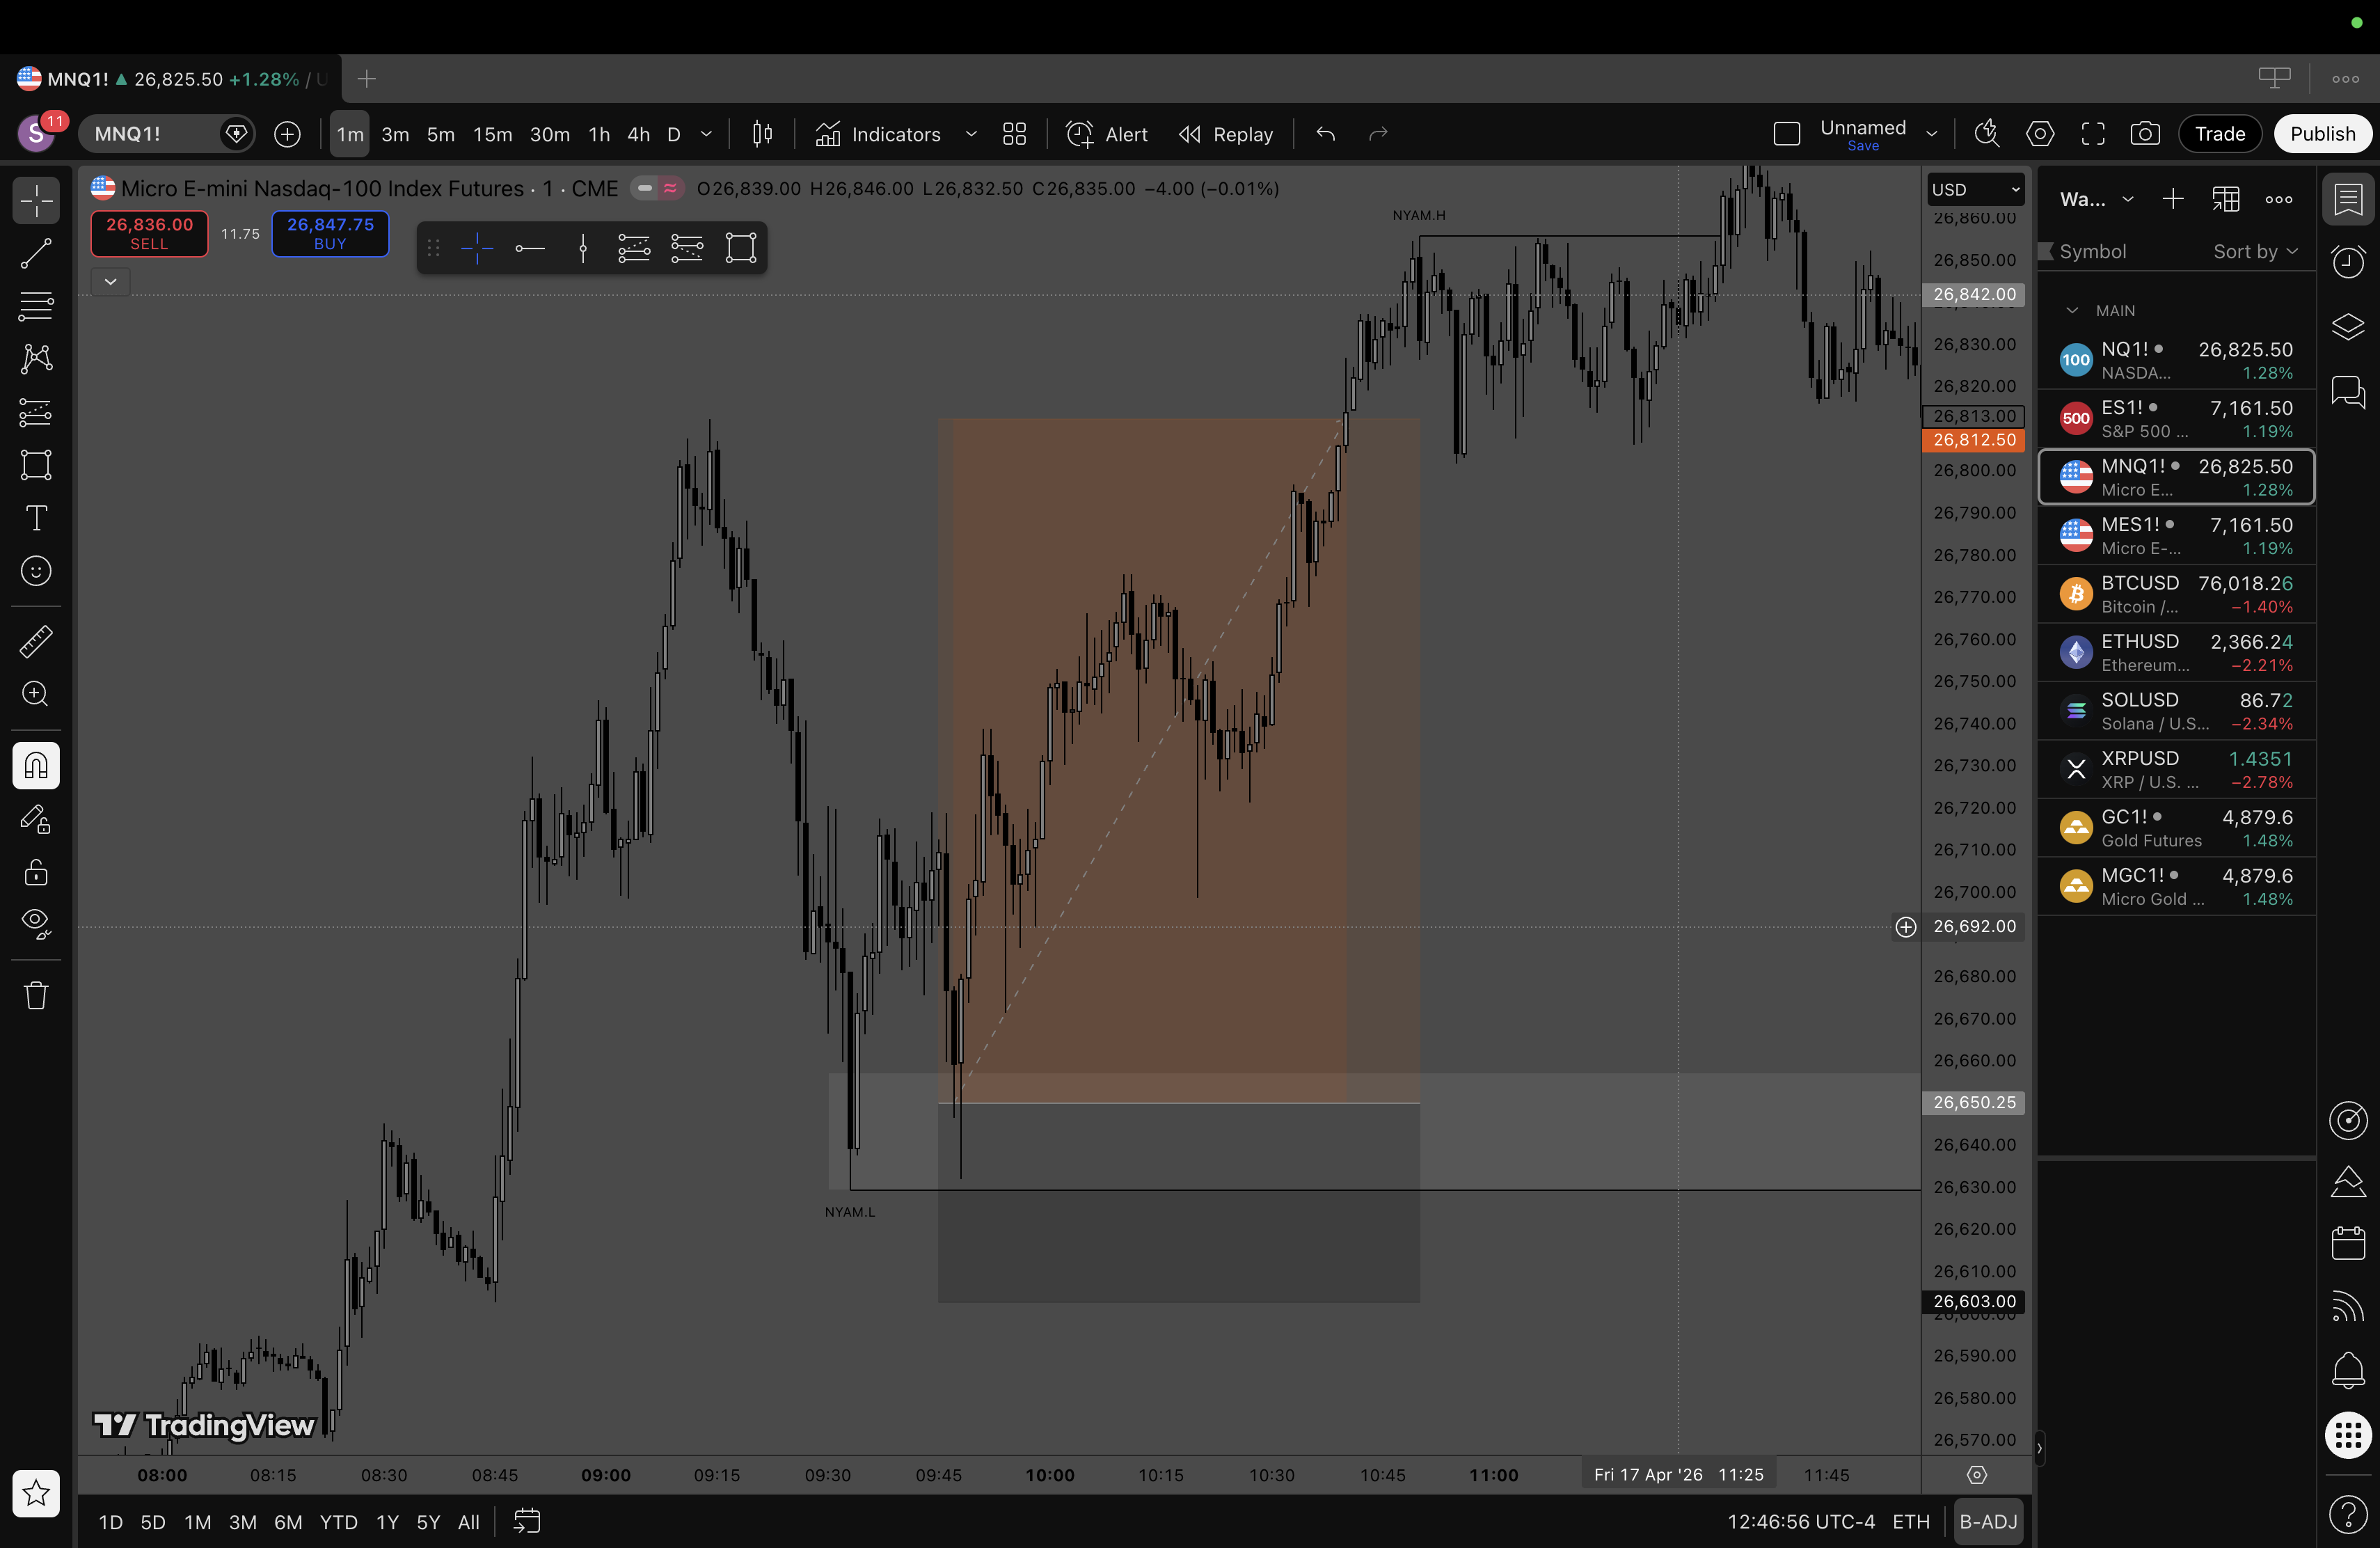
Task: Open the geometric shapes tool
Action: 36,465
